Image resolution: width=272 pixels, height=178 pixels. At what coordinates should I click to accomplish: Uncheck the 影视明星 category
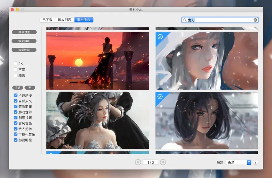pyautogui.click(x=16, y=140)
